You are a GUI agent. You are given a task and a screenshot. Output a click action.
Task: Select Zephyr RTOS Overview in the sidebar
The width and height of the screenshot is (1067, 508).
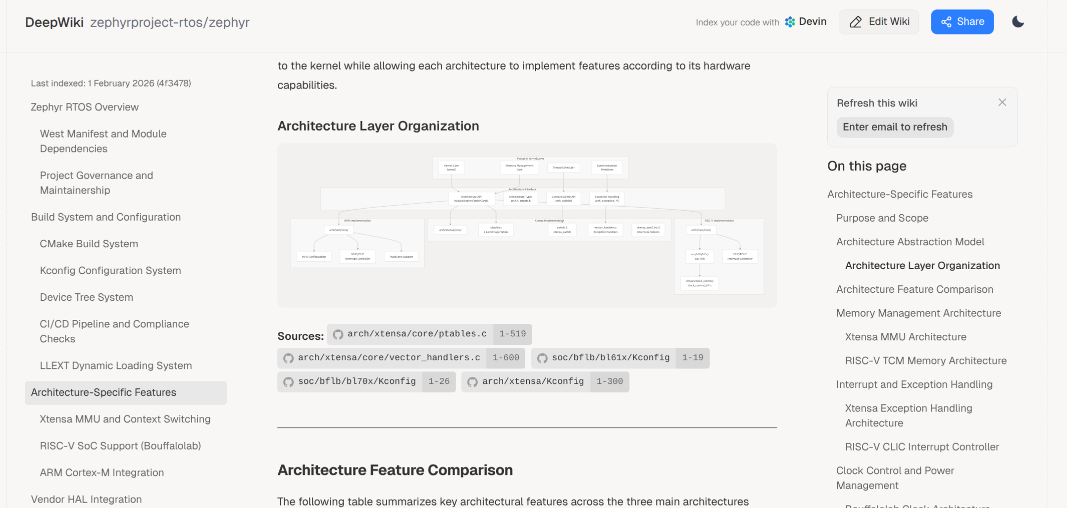(x=85, y=107)
